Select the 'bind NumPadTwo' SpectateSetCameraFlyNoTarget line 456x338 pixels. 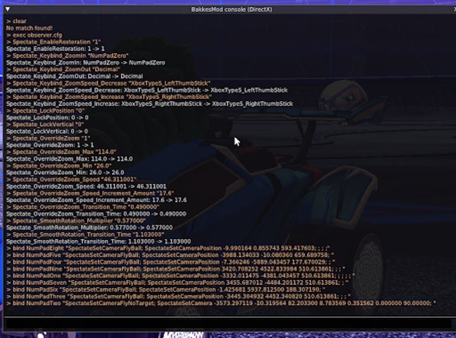point(221,303)
